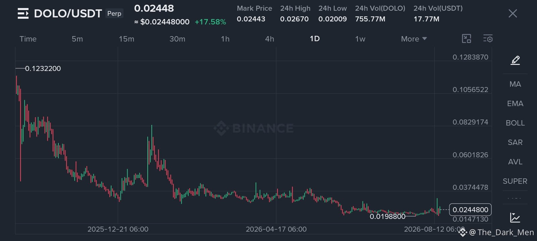Click the 24h Vol(DOLO) value 755.77M
This screenshot has height=241, width=537.
point(370,19)
